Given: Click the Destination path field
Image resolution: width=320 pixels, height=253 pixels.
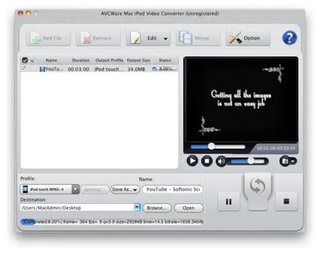Looking at the screenshot, I should tap(77, 208).
